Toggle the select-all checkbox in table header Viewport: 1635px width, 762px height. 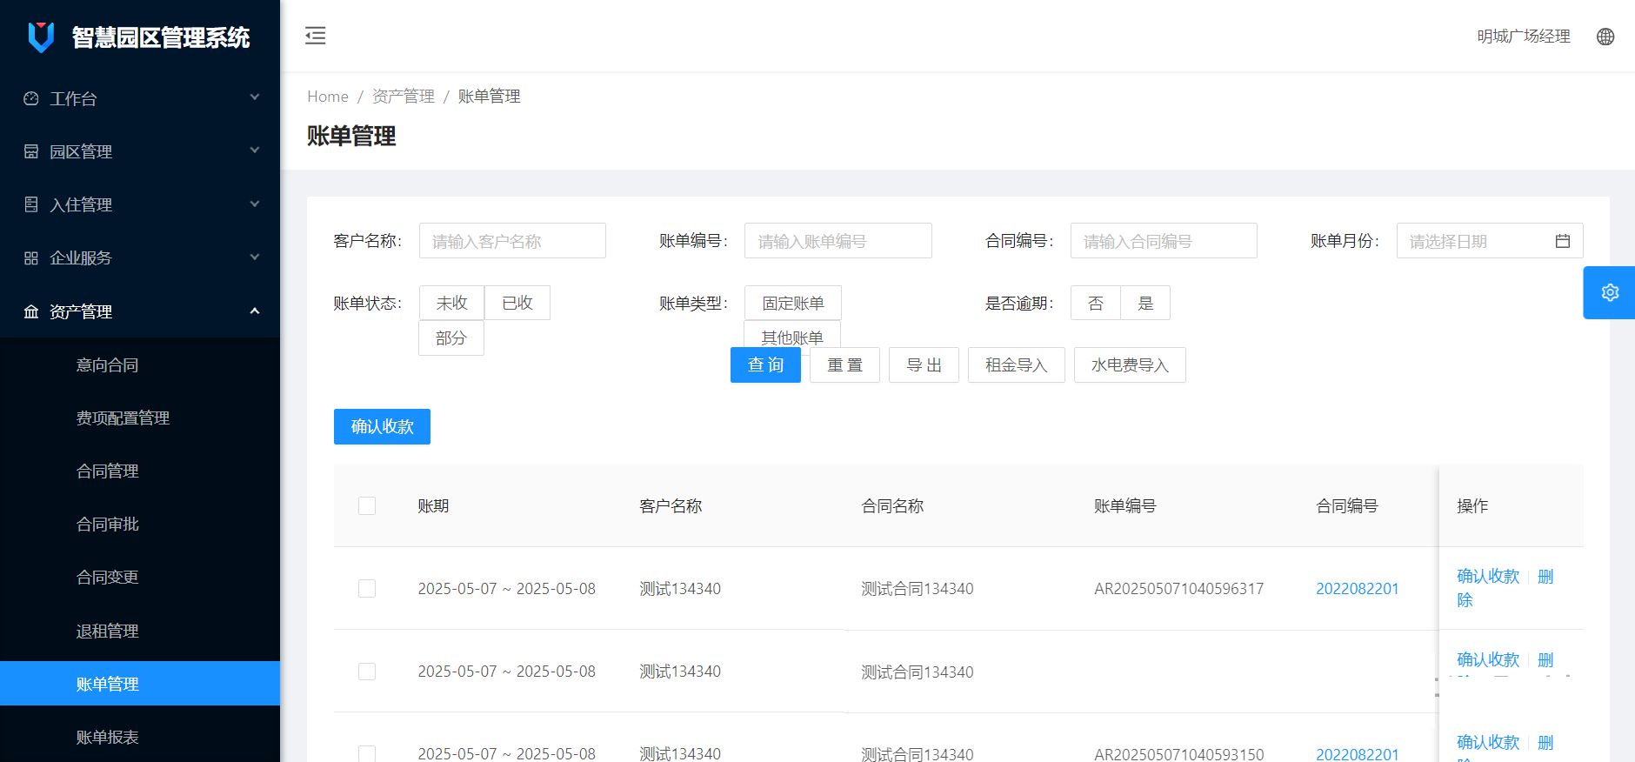367,506
